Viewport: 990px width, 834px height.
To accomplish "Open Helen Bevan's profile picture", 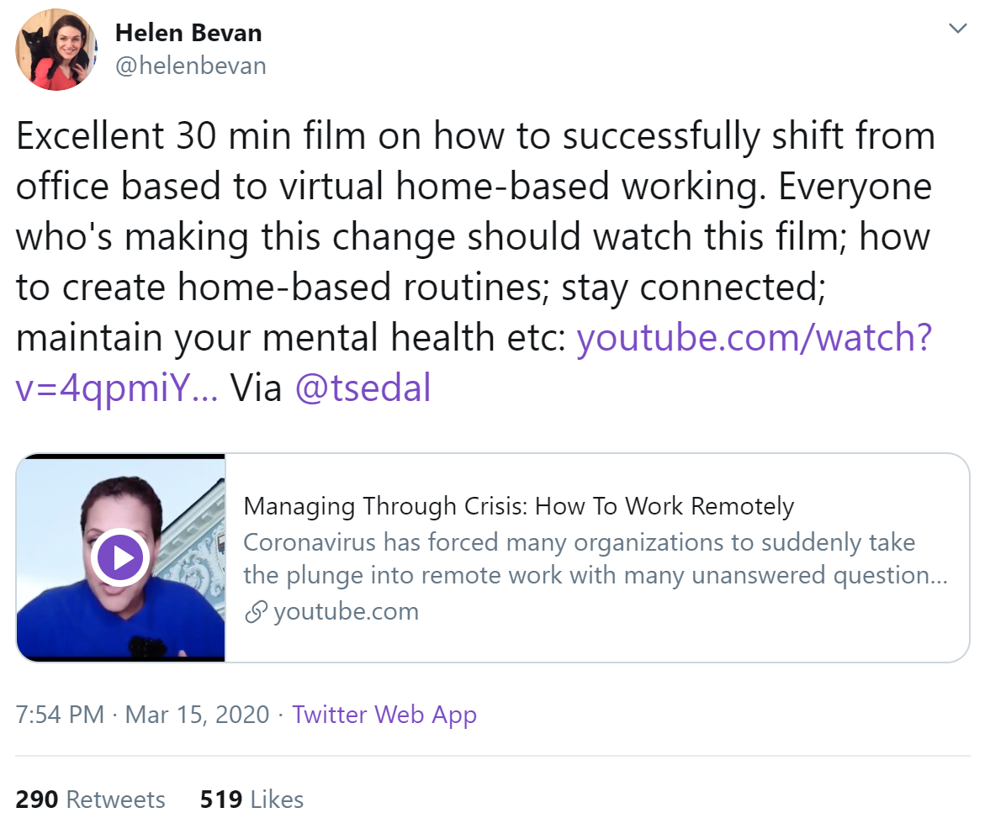I will point(56,50).
